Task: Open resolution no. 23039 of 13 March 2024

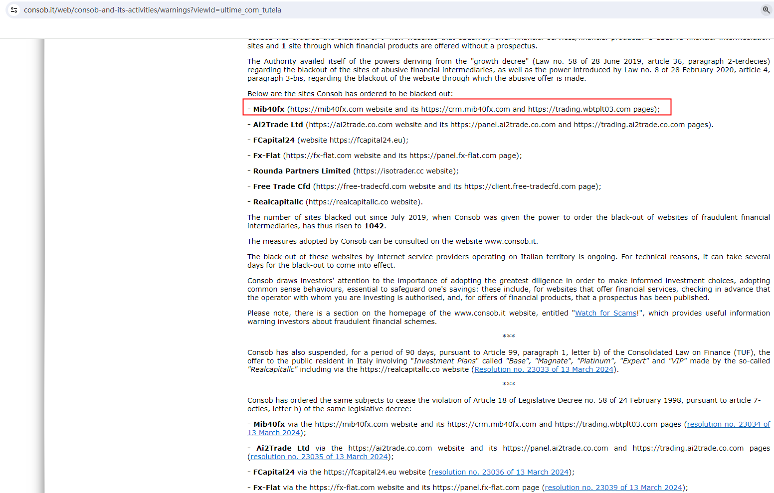Action: 613,488
